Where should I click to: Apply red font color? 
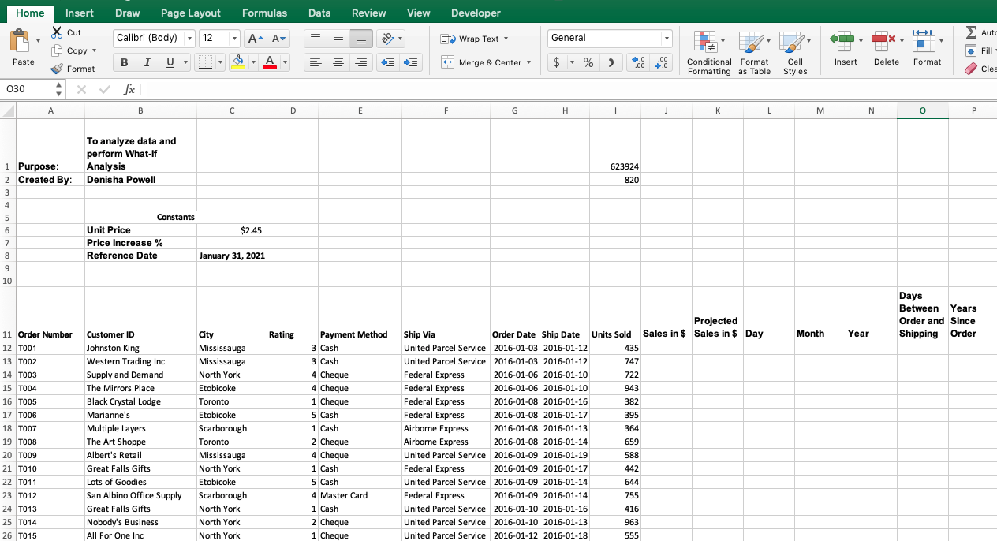point(270,62)
